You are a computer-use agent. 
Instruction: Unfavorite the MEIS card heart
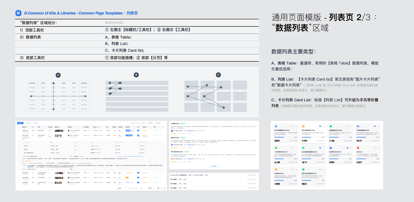(320, 148)
